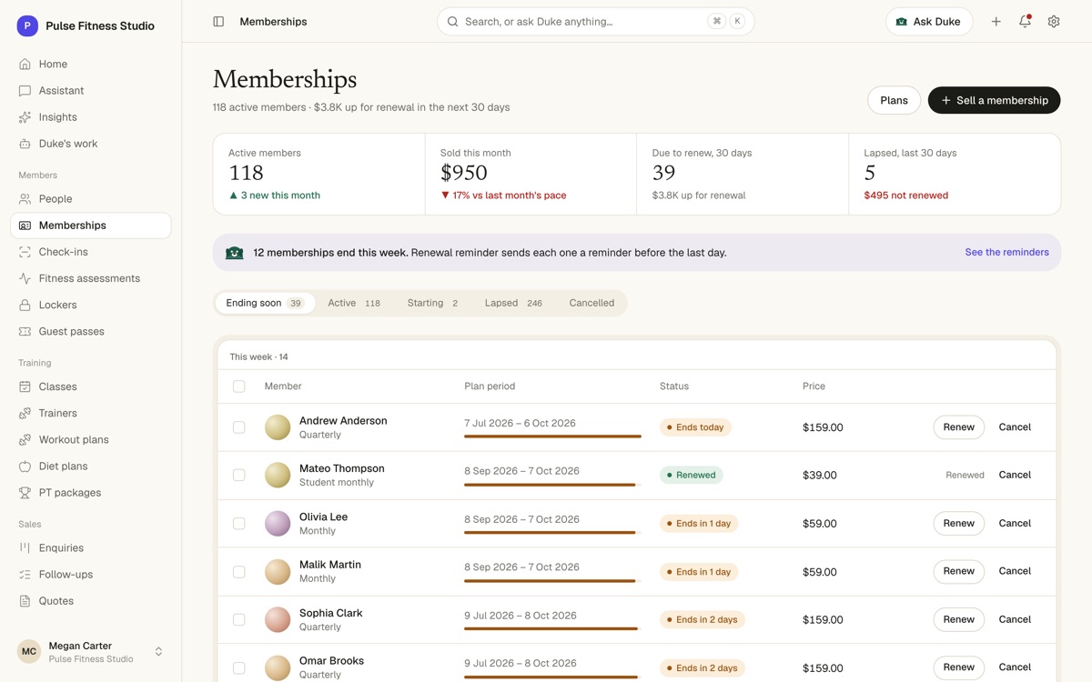Open Workout plans icon
Image resolution: width=1092 pixels, height=682 pixels.
coord(25,440)
